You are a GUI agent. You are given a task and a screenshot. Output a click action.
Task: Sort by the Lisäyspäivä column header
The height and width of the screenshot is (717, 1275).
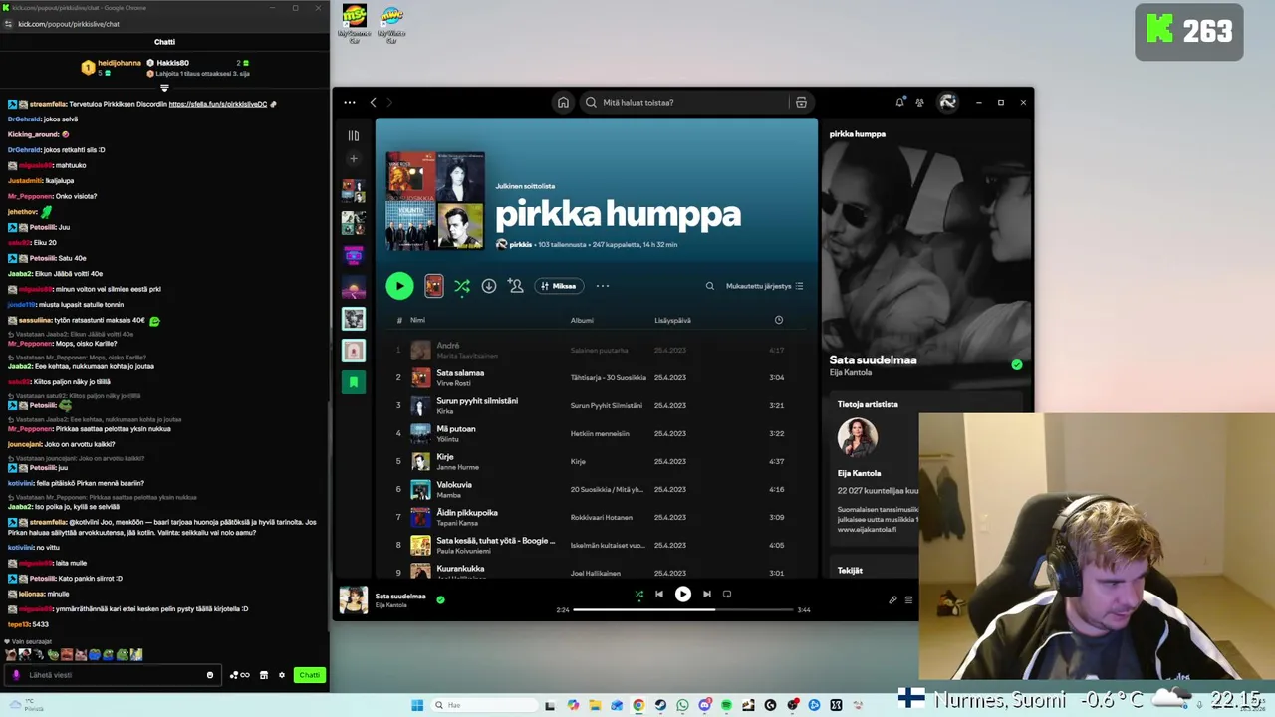[672, 320]
